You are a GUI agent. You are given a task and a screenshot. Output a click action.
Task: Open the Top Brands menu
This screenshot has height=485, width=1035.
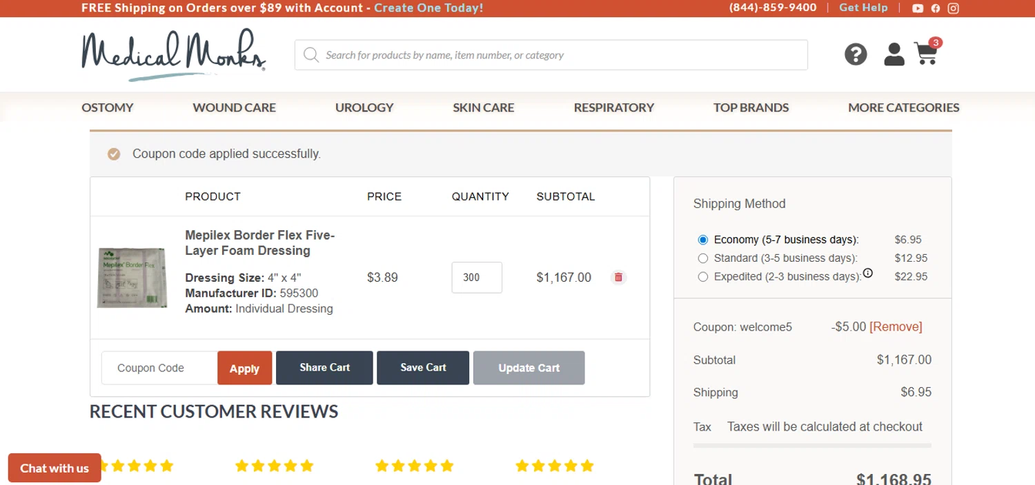pyautogui.click(x=751, y=107)
